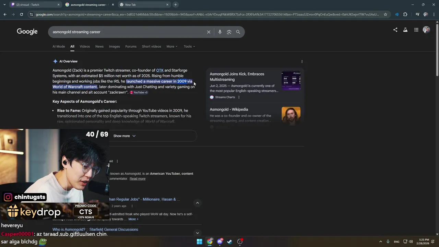Reload the page with the refresh icon
This screenshot has width=439, height=247.
point(21,14)
